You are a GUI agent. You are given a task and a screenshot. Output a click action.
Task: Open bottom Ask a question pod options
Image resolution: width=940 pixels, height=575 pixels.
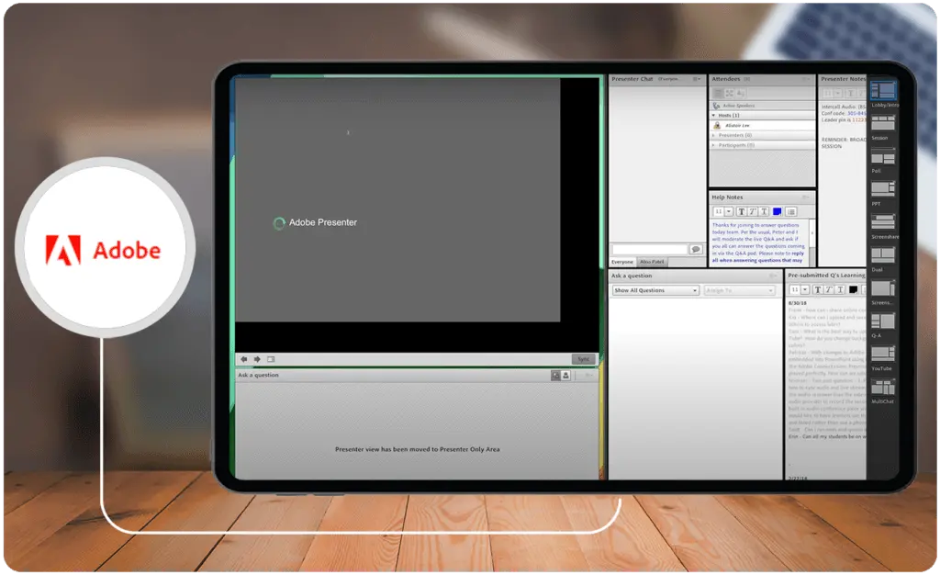(588, 376)
